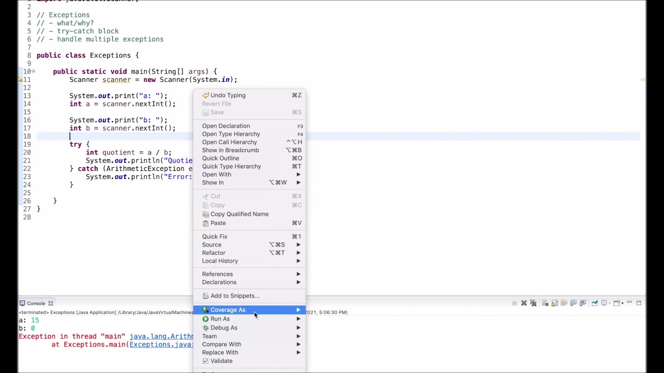Screen dimensions: 664x373
Task: Expand the Show In submenu
Action: coord(250,182)
